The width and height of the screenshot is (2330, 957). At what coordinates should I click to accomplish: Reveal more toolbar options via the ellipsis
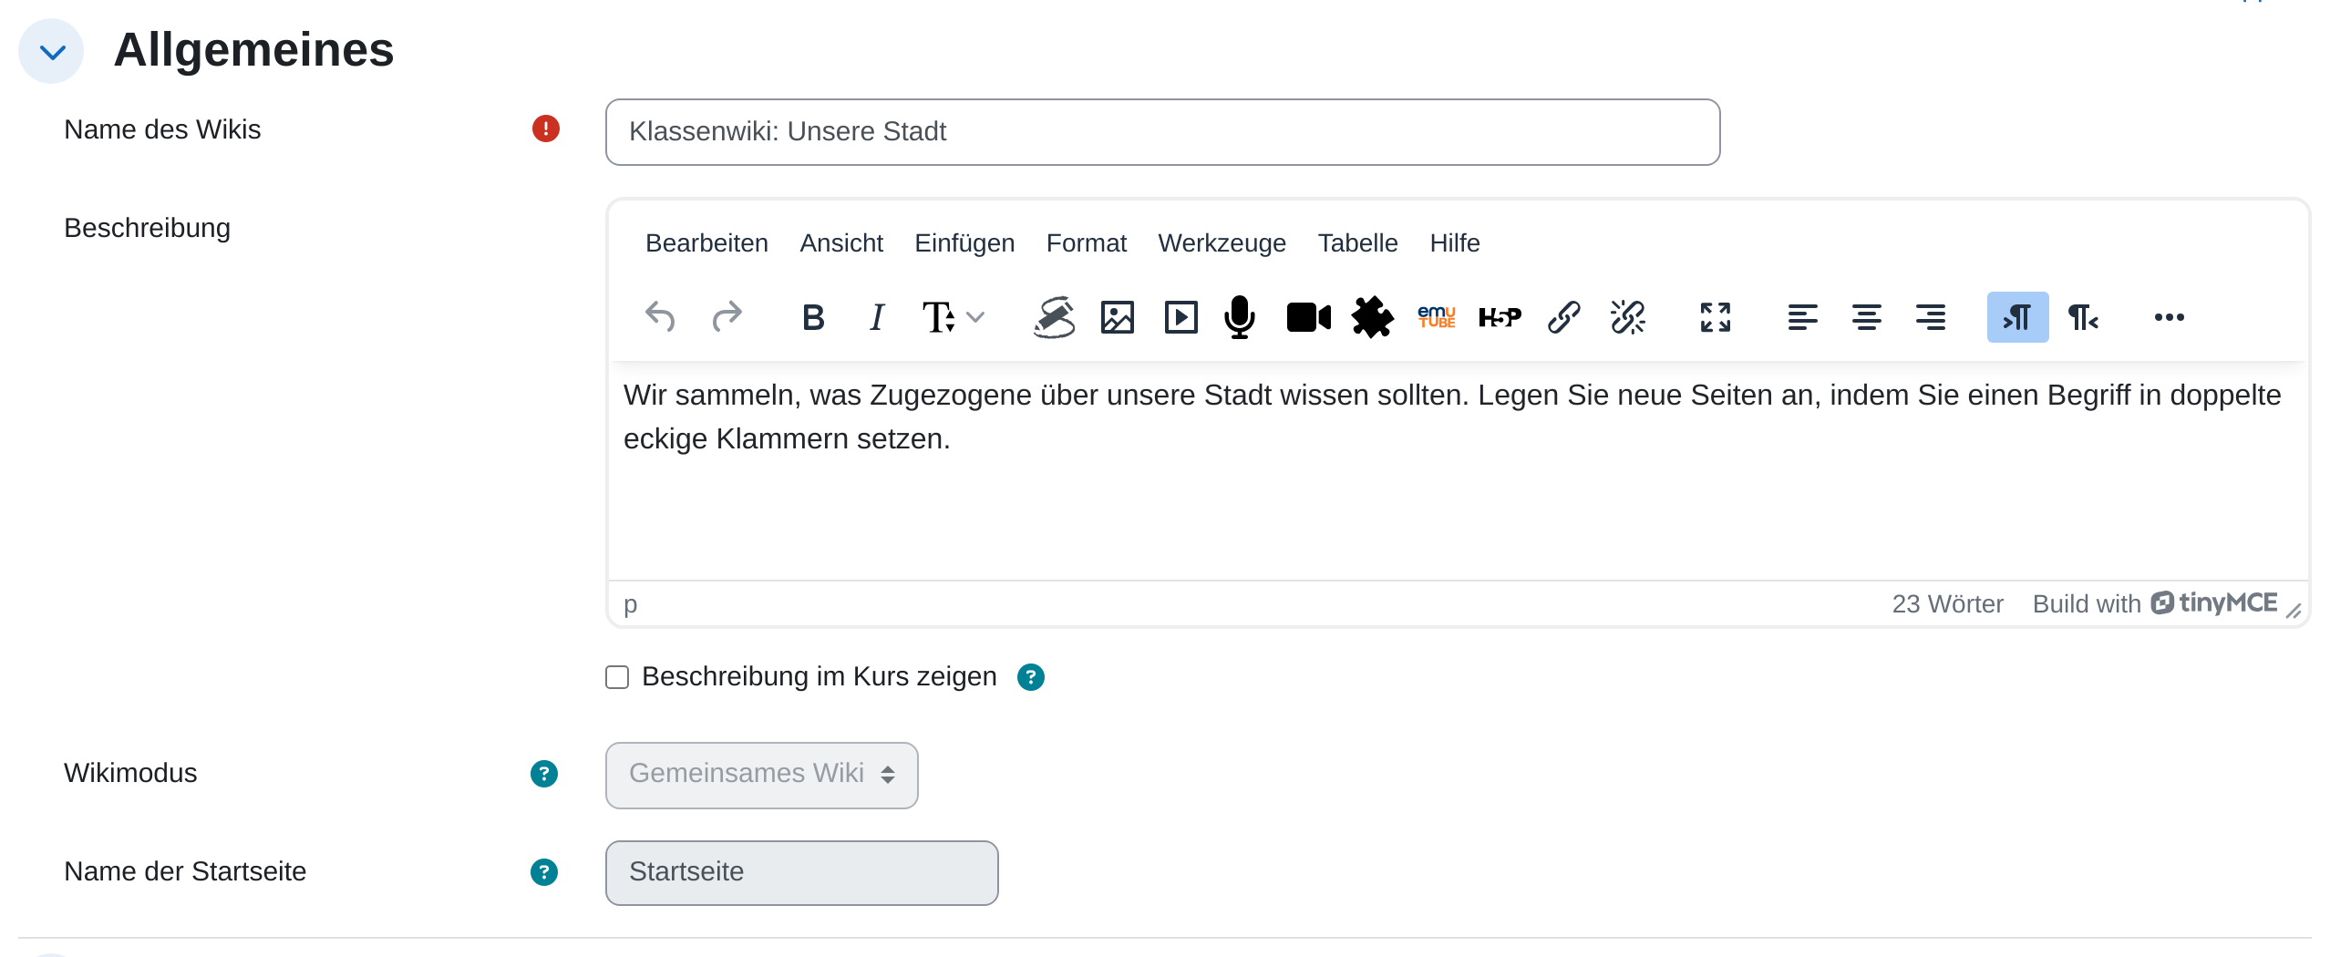(2169, 317)
